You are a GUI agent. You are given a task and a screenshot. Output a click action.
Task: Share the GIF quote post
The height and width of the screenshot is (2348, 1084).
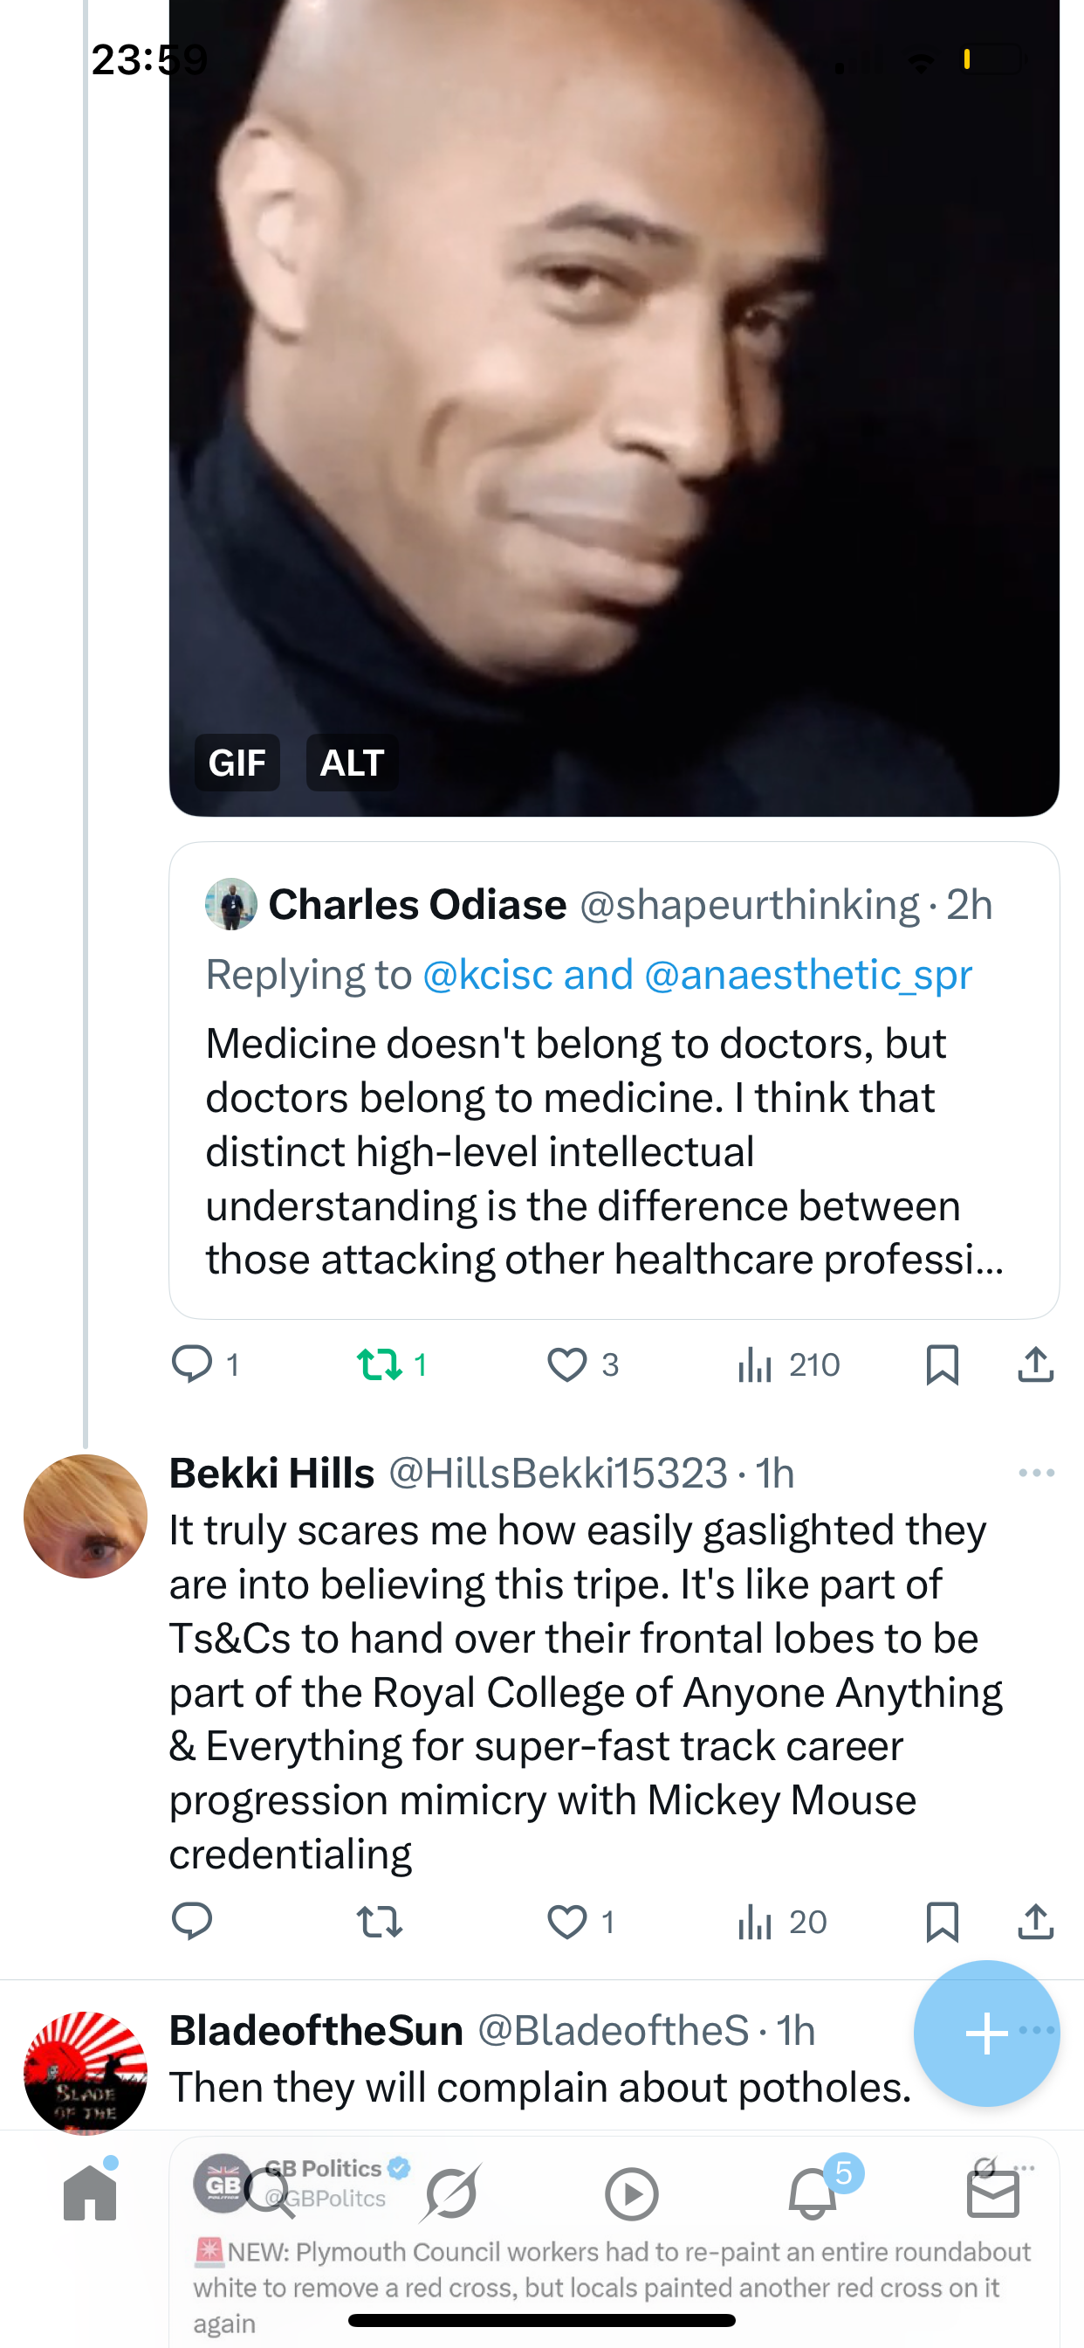coord(1036,1364)
